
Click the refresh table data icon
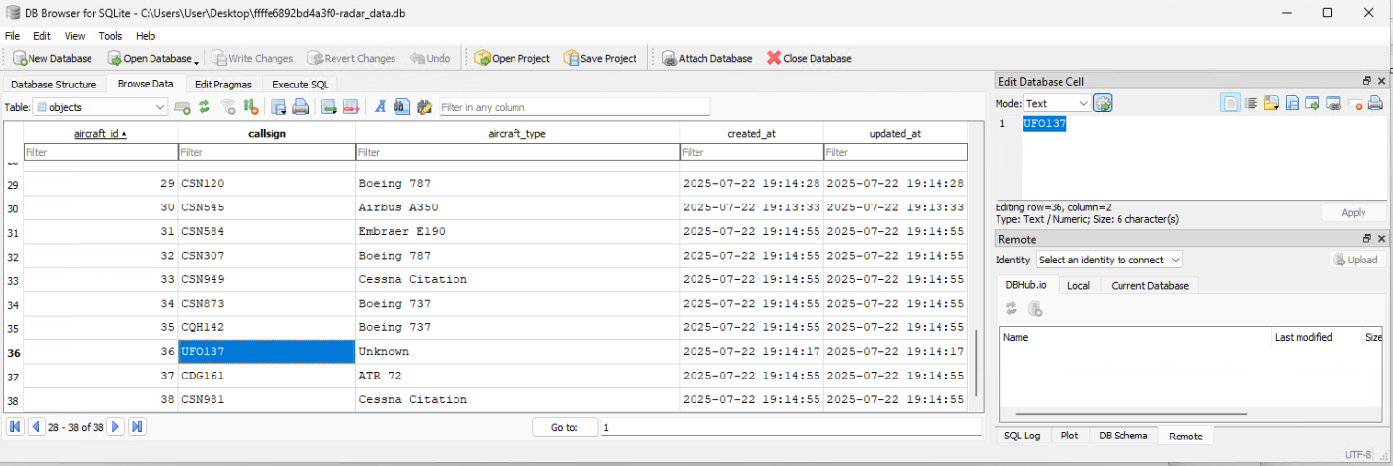click(205, 107)
